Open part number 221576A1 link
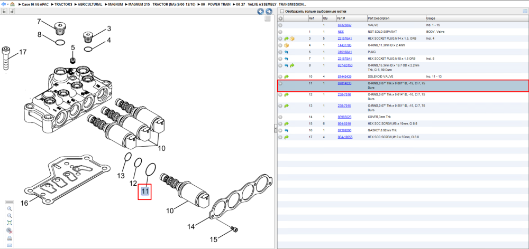The image size is (529, 249). 345,39
